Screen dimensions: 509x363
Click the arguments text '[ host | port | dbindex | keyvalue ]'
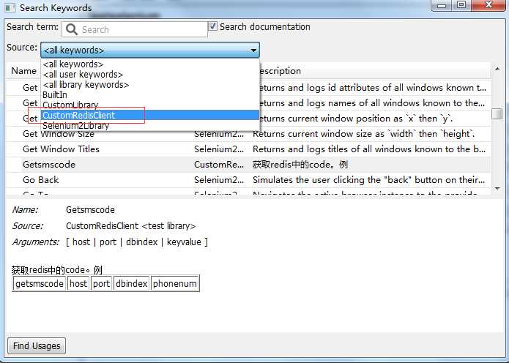pyautogui.click(x=137, y=242)
